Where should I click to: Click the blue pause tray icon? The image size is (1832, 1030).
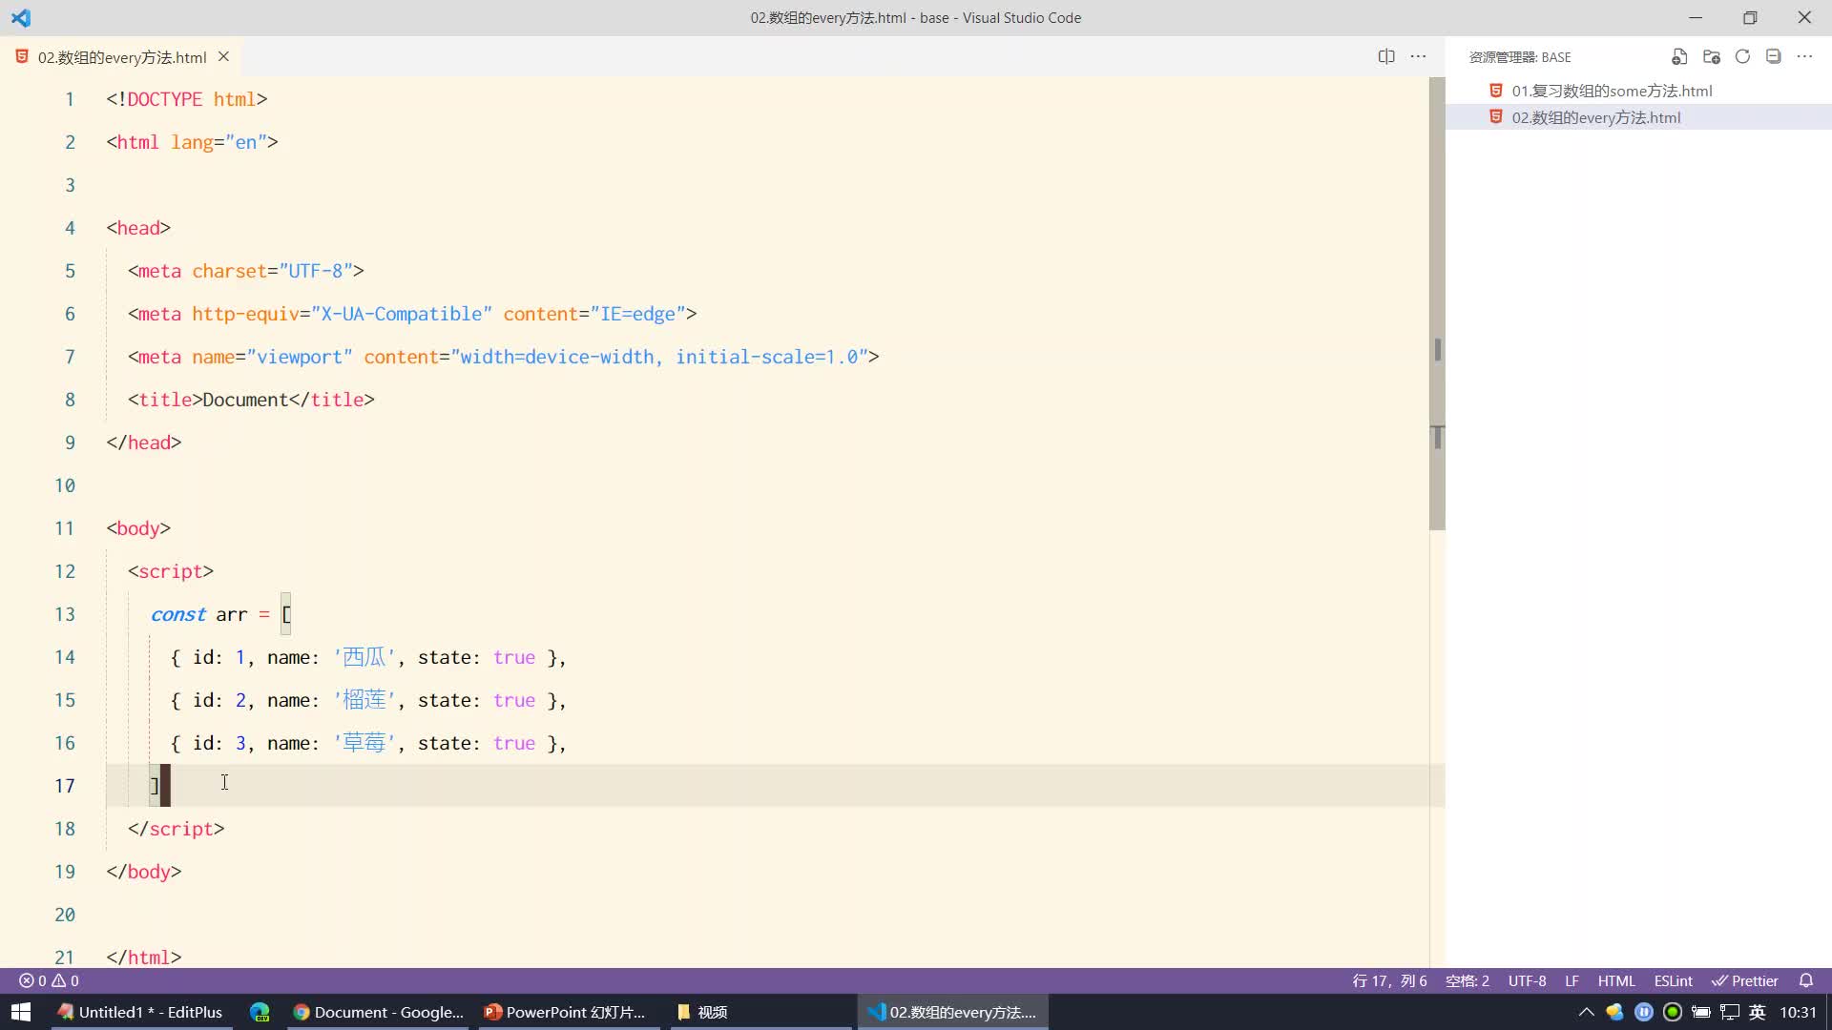point(1643,1012)
